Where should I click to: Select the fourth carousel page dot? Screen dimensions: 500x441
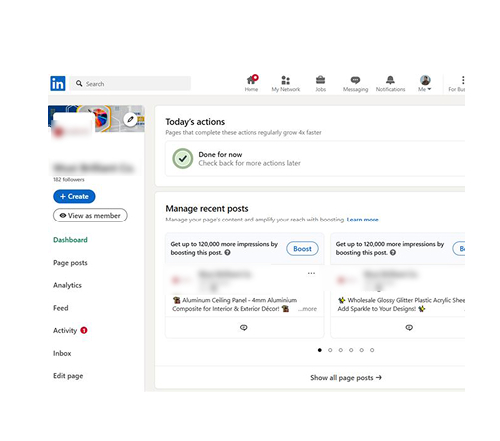click(351, 350)
